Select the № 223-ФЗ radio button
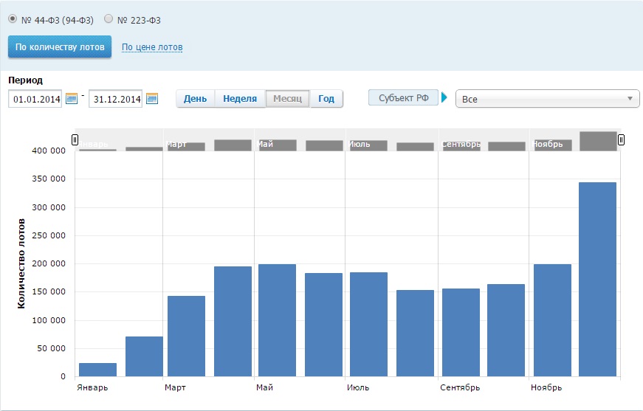 tap(109, 19)
